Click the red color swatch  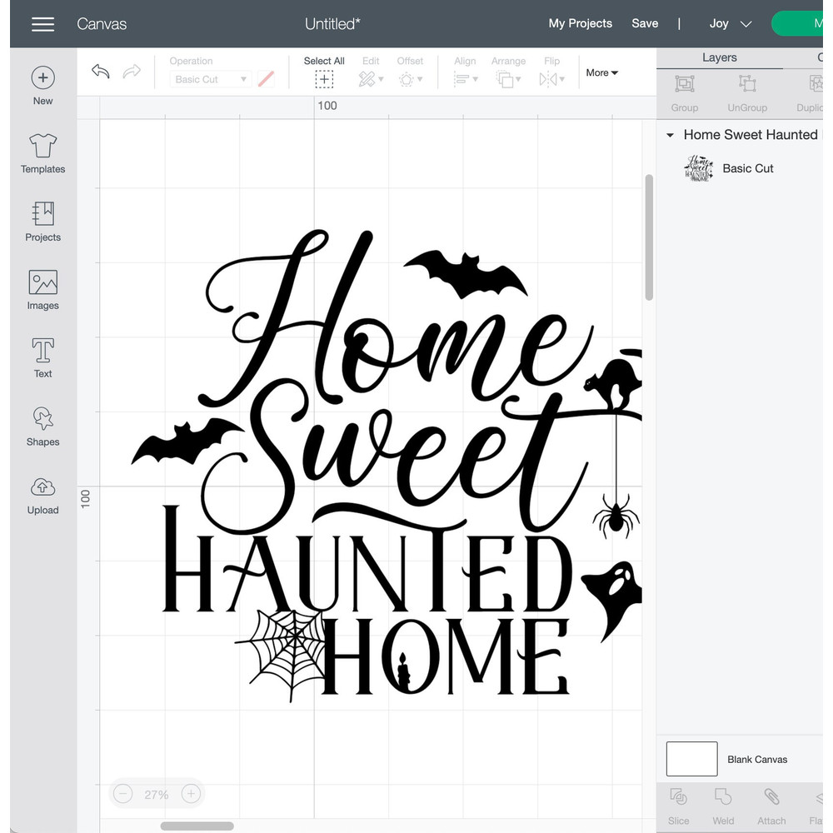coord(266,79)
